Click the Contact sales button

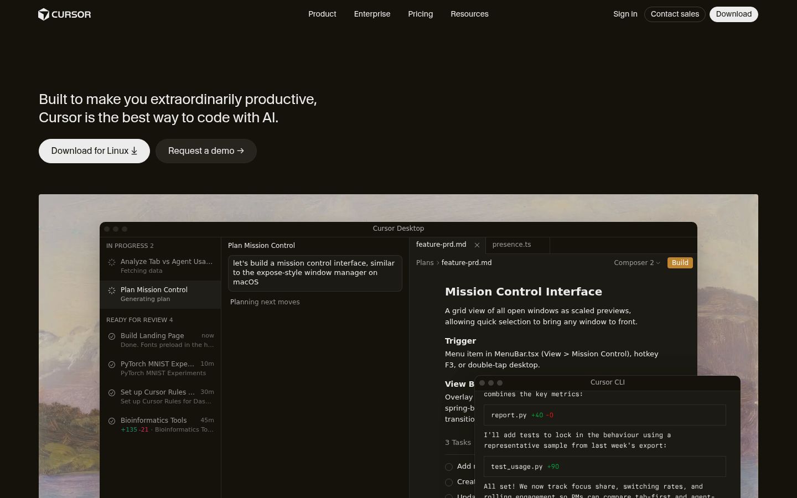click(x=675, y=14)
